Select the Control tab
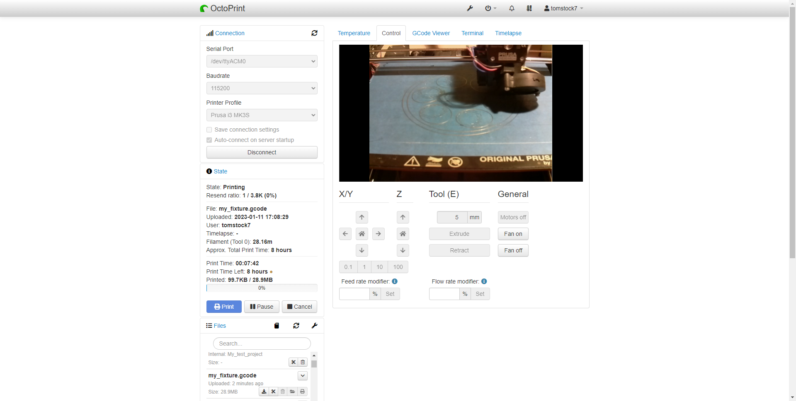Viewport: 796px width, 401px height. click(391, 33)
